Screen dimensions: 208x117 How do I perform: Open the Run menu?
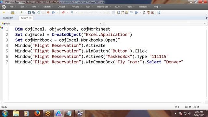(88, 6)
